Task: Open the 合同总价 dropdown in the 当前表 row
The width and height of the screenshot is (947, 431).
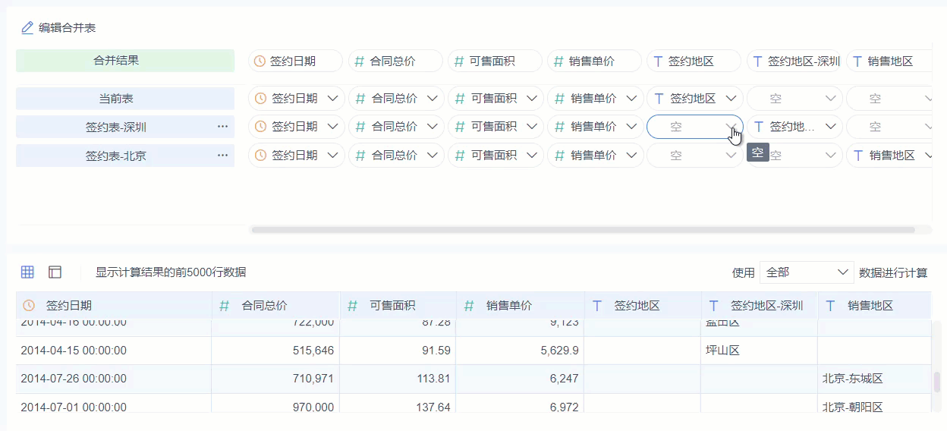Action: pos(433,99)
